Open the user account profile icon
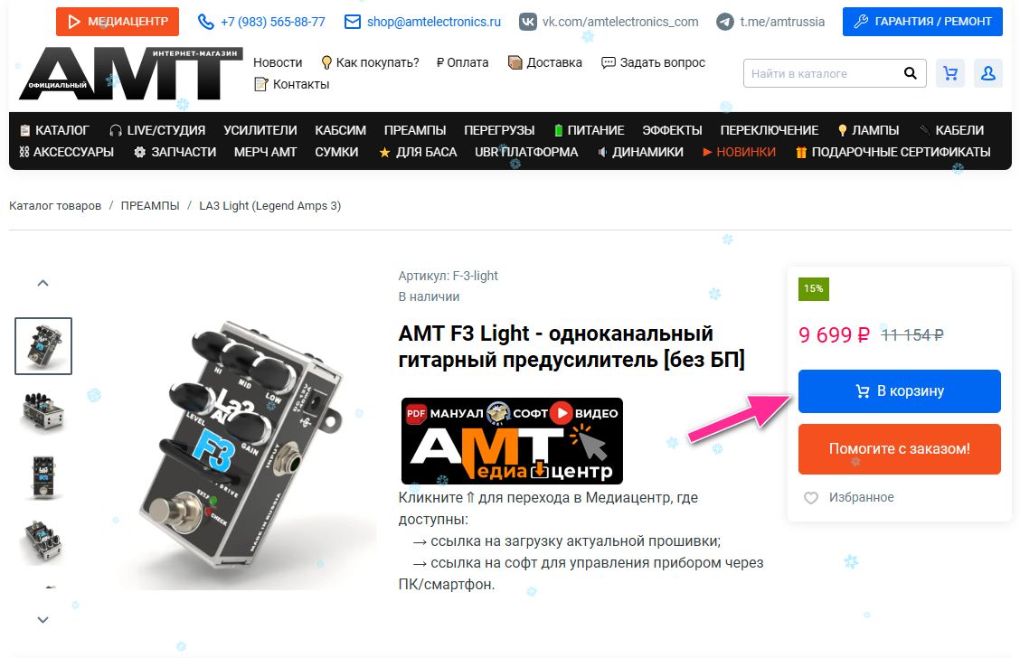The height and width of the screenshot is (658, 1020). 987,73
